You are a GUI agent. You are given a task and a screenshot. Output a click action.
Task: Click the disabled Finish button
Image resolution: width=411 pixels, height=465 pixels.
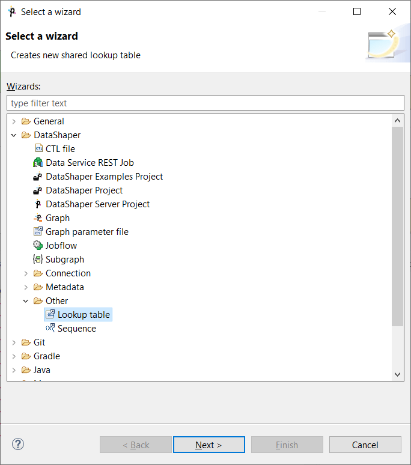[x=287, y=445]
